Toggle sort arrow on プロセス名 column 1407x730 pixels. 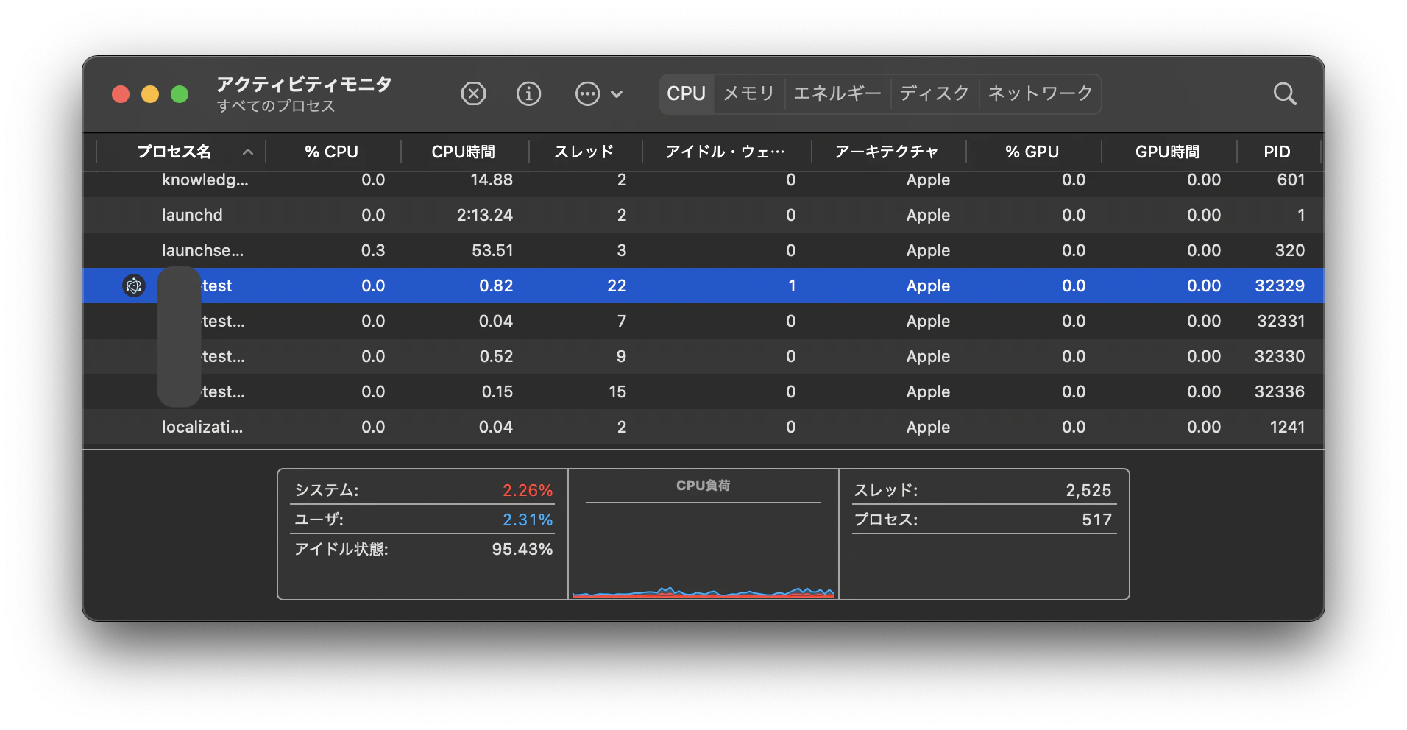tap(248, 152)
